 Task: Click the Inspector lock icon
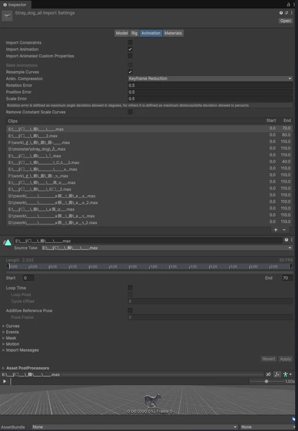289,4
